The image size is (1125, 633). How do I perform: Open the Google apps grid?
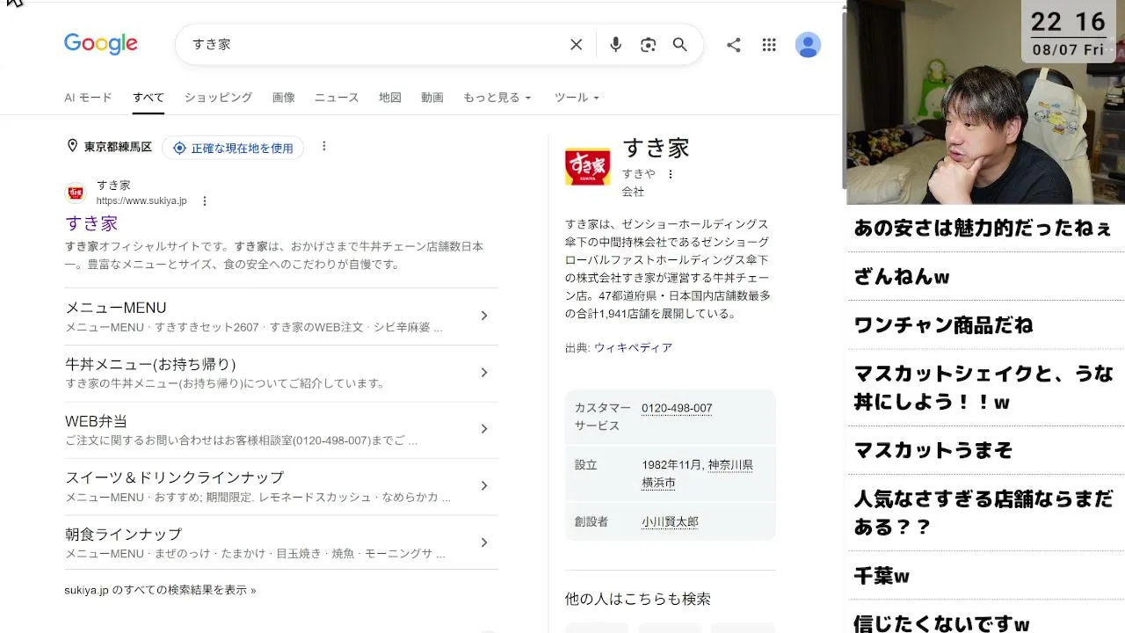[x=769, y=45]
